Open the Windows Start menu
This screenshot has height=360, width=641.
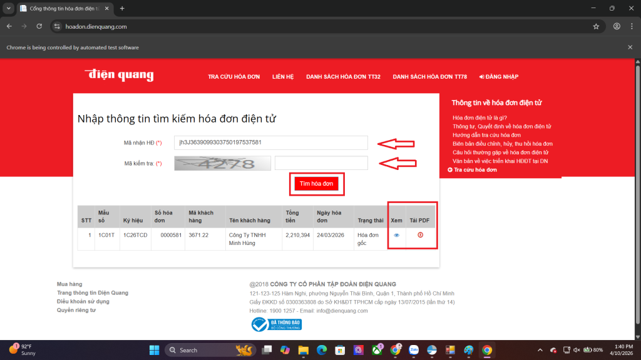155,350
